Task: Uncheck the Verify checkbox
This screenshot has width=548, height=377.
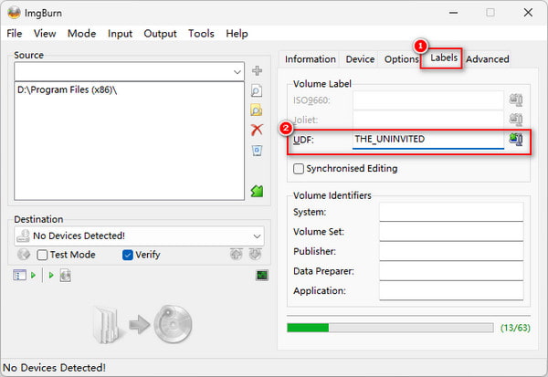Action: 128,255
